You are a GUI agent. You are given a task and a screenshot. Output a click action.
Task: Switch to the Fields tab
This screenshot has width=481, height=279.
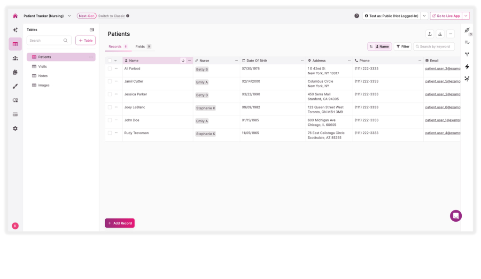(140, 46)
